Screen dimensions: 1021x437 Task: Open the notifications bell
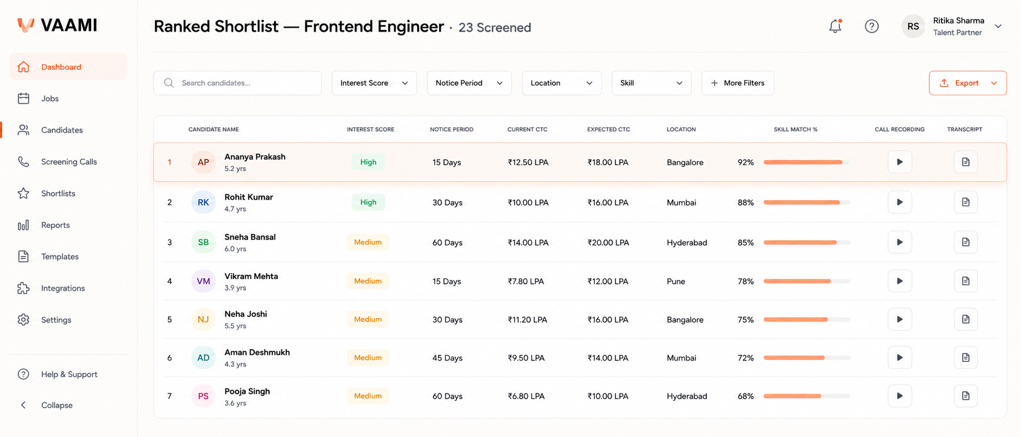[x=835, y=26]
